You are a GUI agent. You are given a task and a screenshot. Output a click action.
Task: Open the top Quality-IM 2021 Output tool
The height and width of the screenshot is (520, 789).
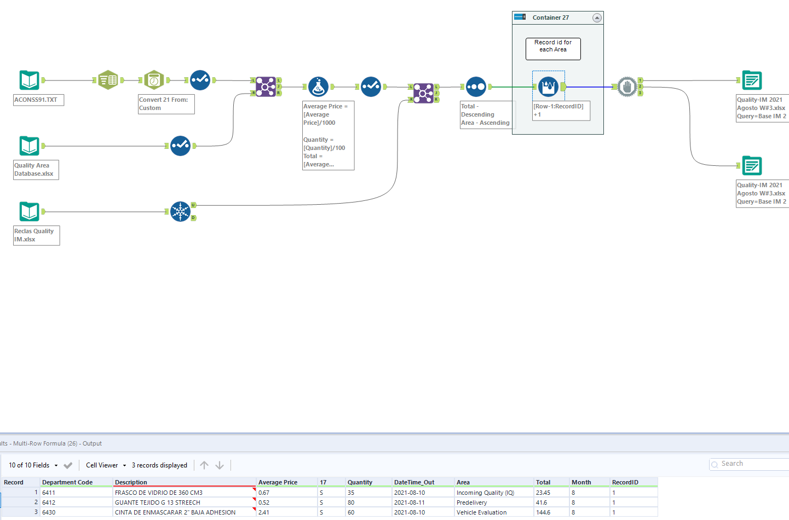point(752,80)
